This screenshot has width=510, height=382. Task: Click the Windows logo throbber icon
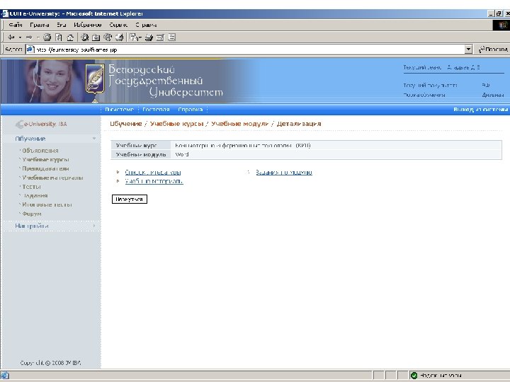point(502,25)
